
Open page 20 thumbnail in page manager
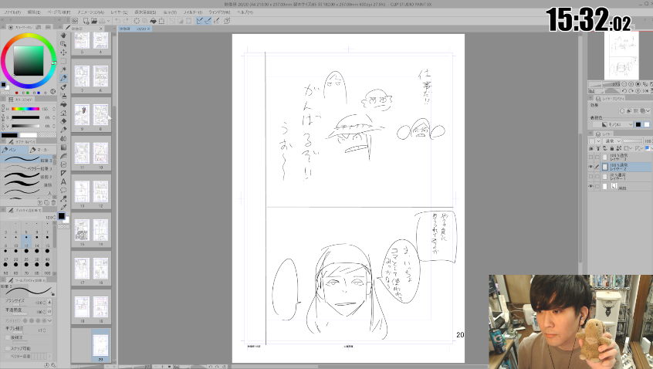pyautogui.click(x=100, y=345)
